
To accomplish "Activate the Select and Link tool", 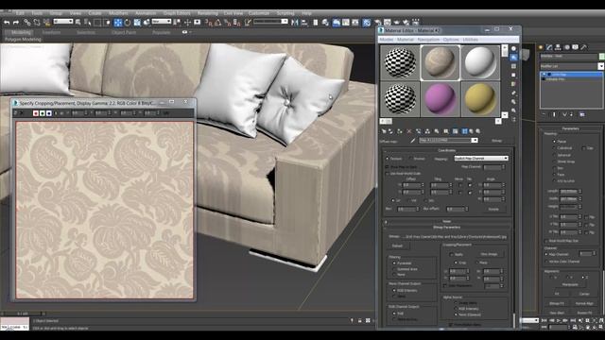I will coord(27,23).
